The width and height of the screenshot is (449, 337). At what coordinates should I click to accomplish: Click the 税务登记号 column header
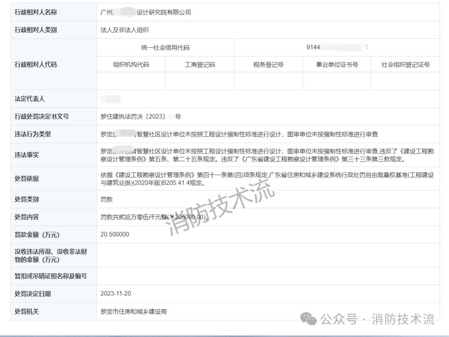point(268,65)
